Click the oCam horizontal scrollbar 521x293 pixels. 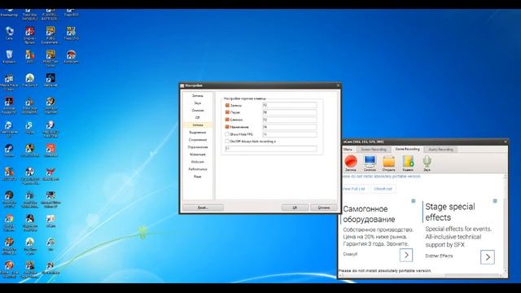pos(422,275)
